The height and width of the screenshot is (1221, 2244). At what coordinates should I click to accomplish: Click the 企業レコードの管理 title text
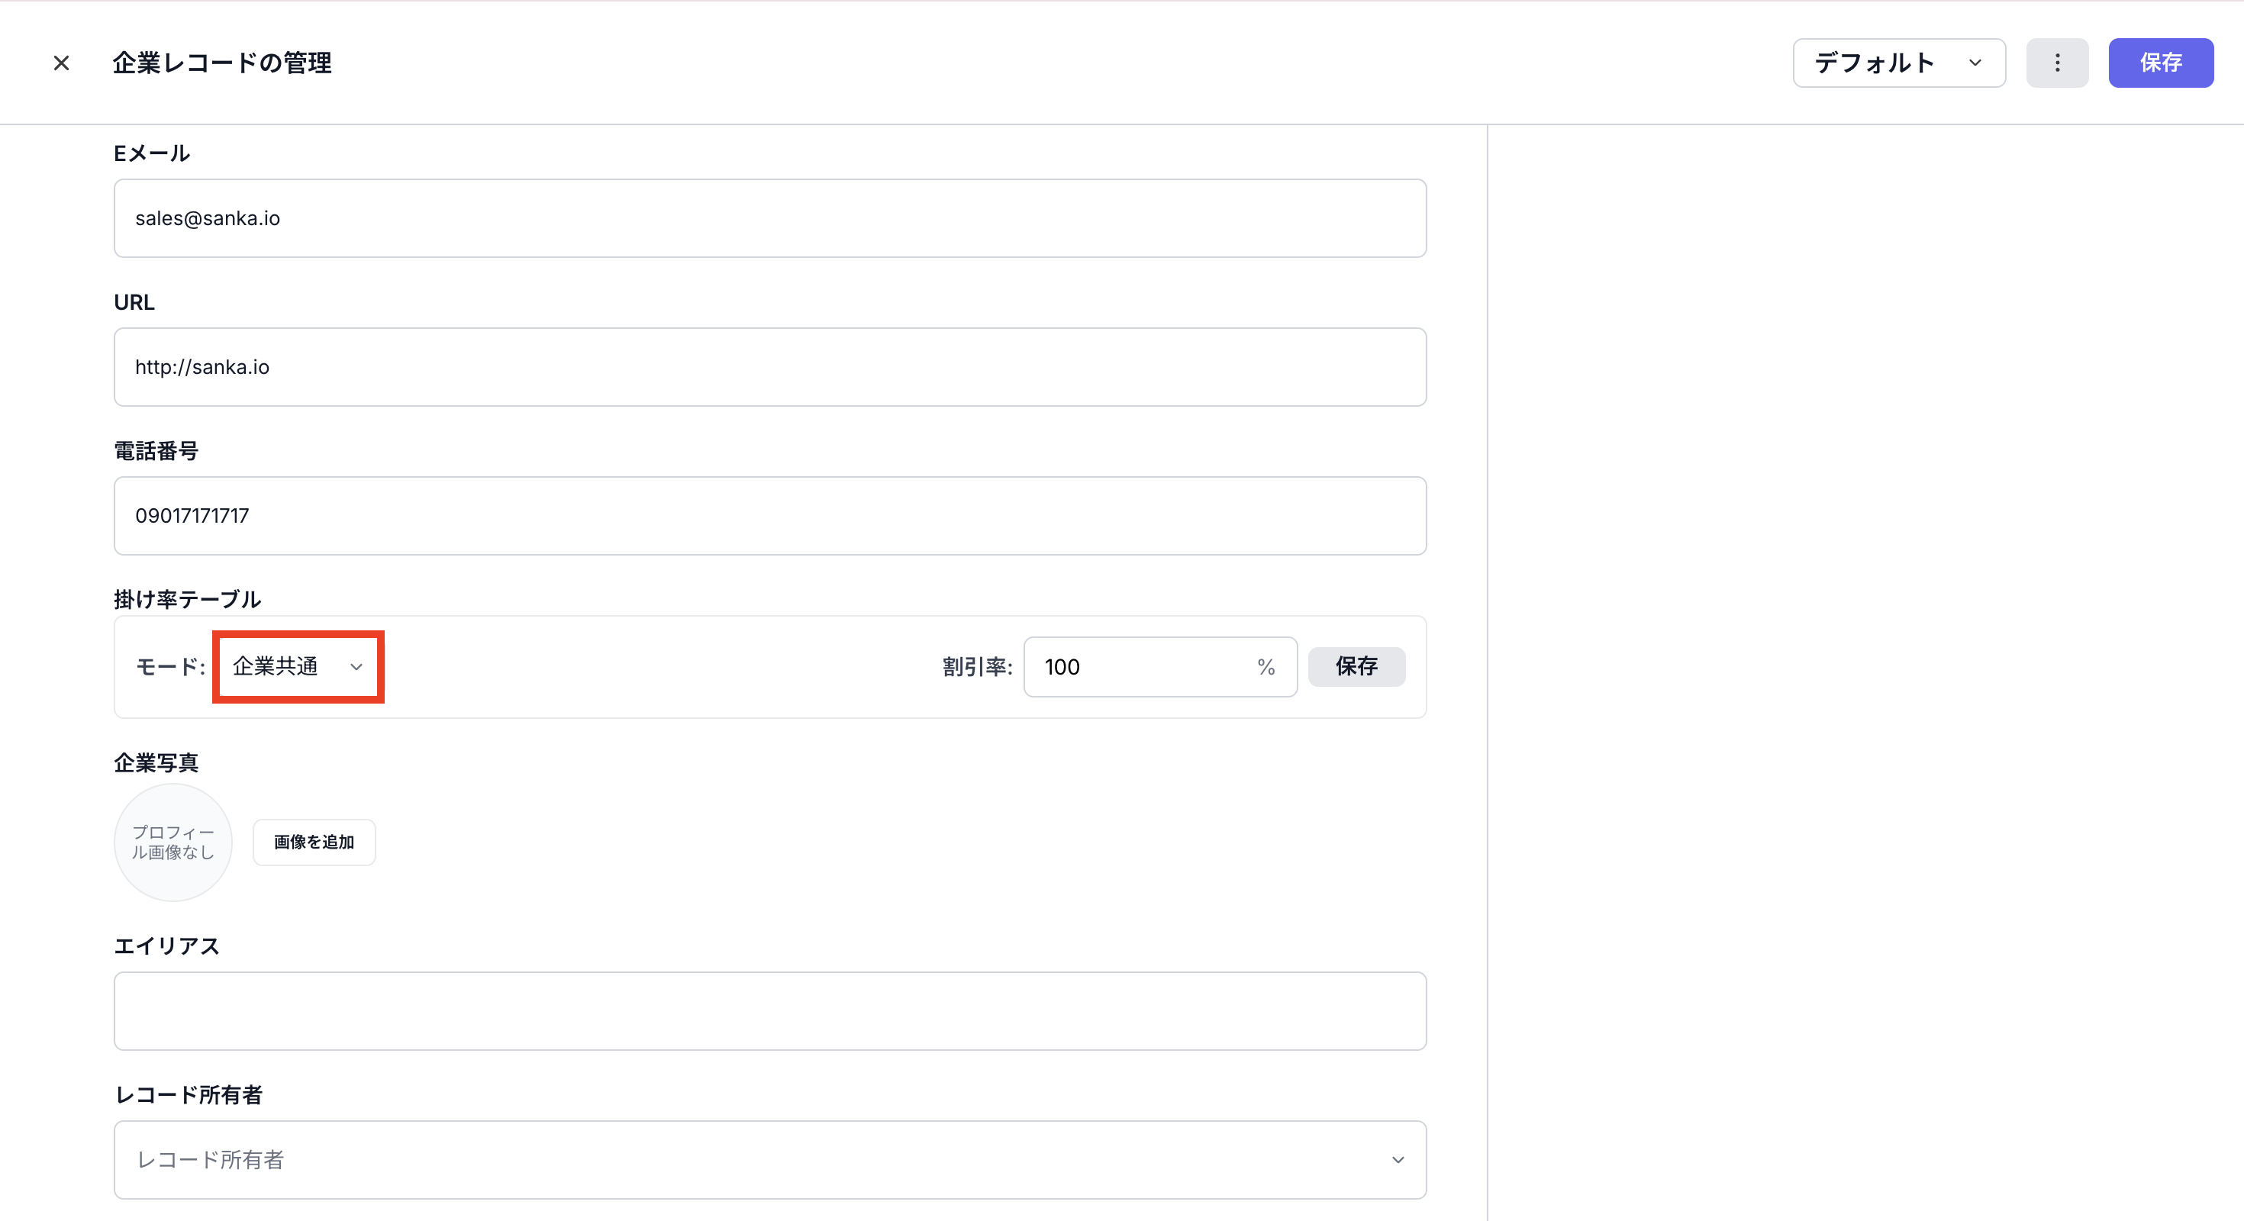[221, 63]
